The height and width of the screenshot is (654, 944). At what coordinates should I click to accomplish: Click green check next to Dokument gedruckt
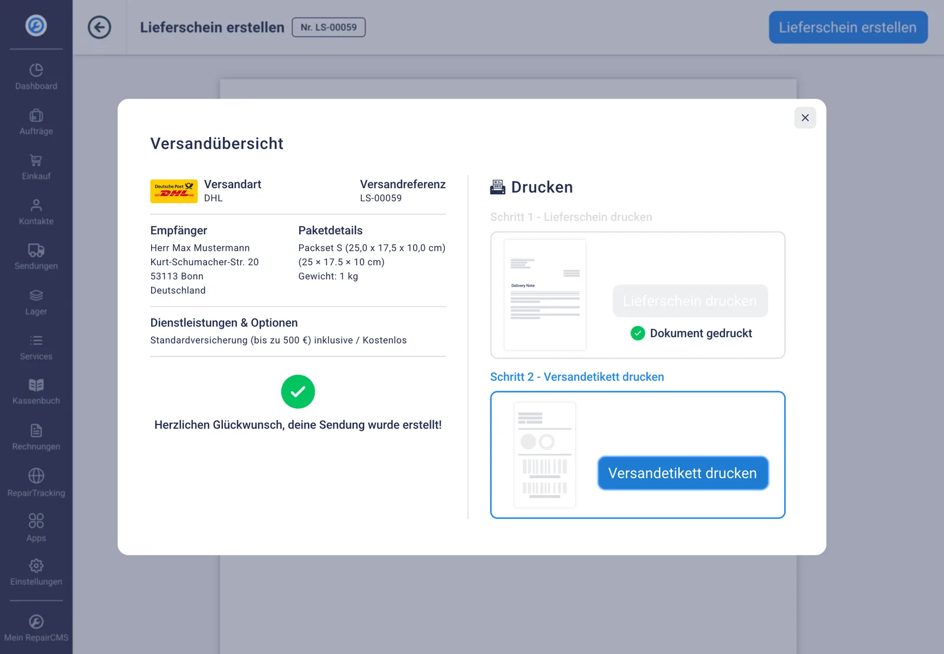(638, 333)
